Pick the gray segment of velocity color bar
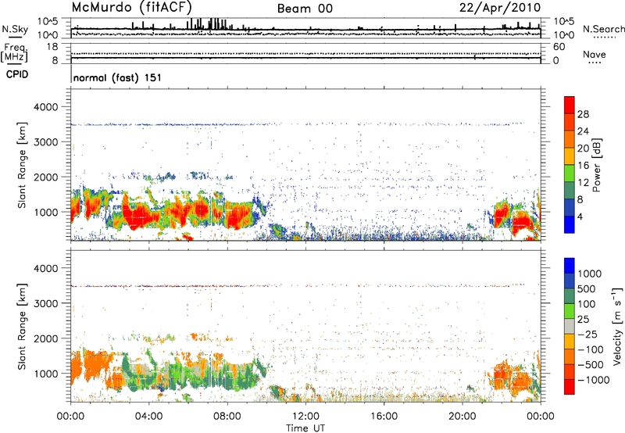The width and height of the screenshot is (625, 433). pyautogui.click(x=570, y=327)
